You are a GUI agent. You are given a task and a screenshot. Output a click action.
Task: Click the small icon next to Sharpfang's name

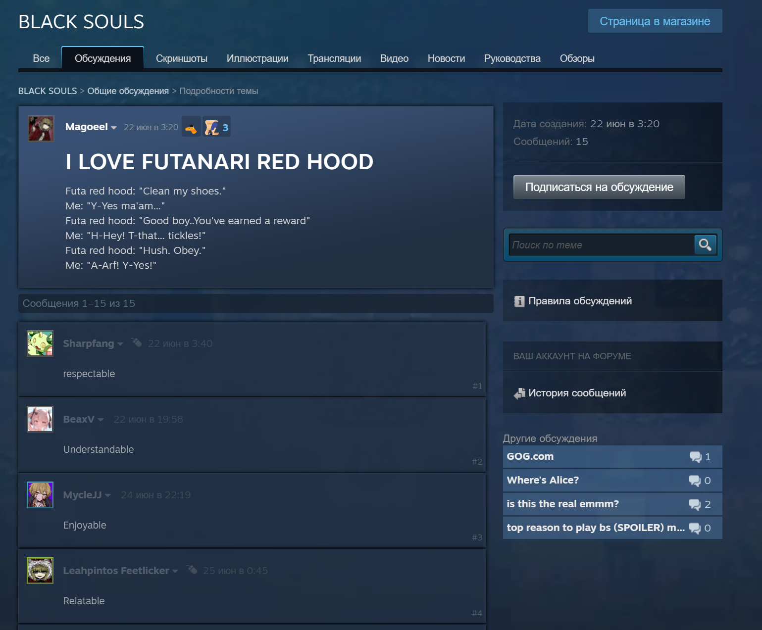point(136,342)
